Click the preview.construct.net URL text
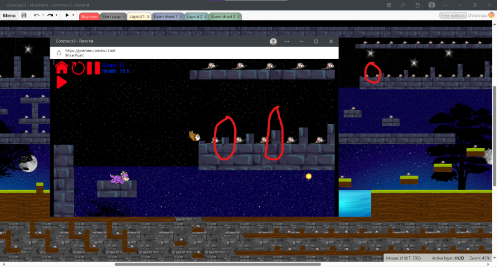497x267 pixels. 90,51
